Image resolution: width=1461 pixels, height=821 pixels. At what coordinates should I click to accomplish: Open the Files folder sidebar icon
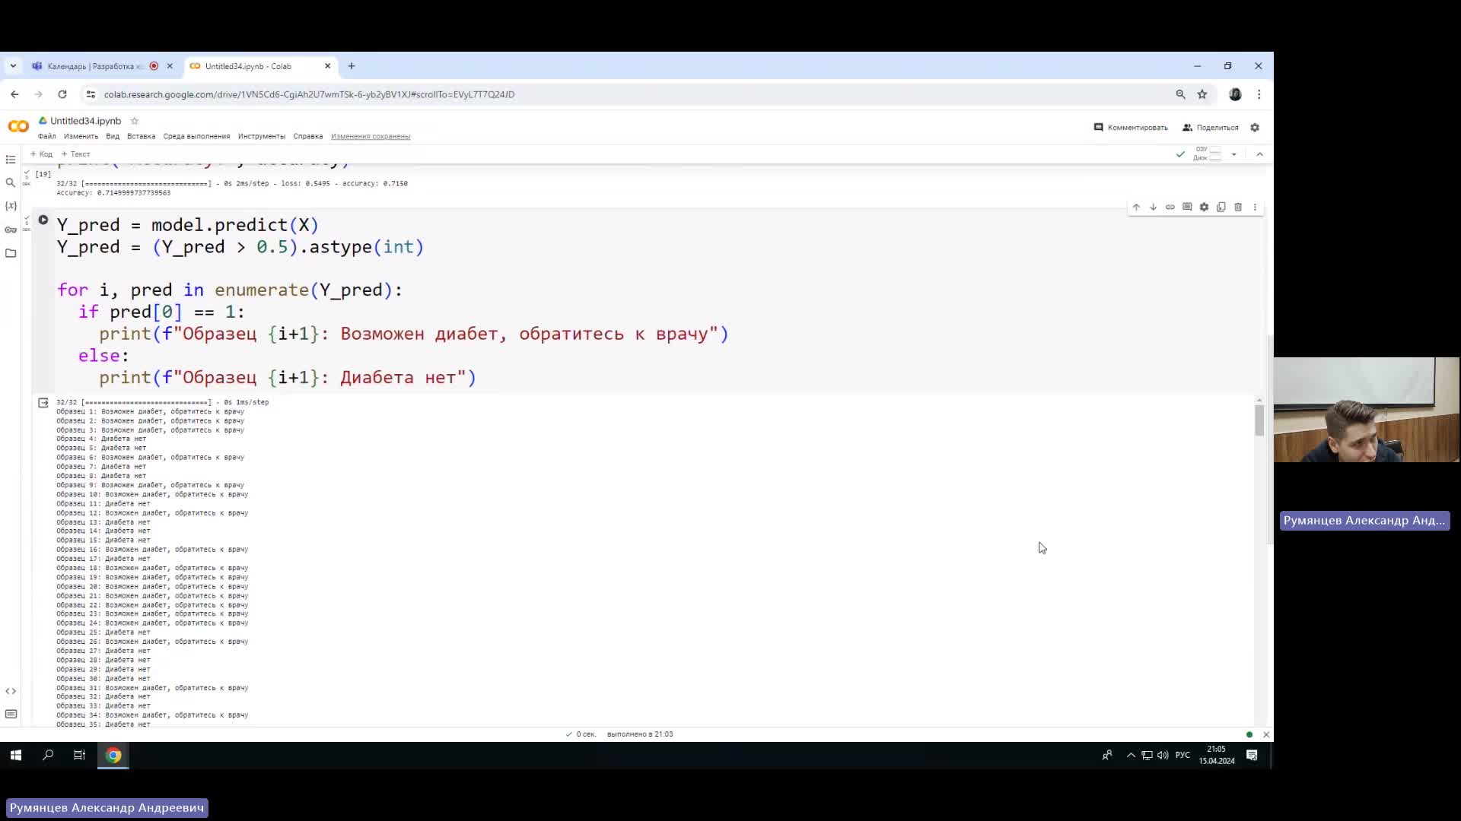tap(11, 253)
